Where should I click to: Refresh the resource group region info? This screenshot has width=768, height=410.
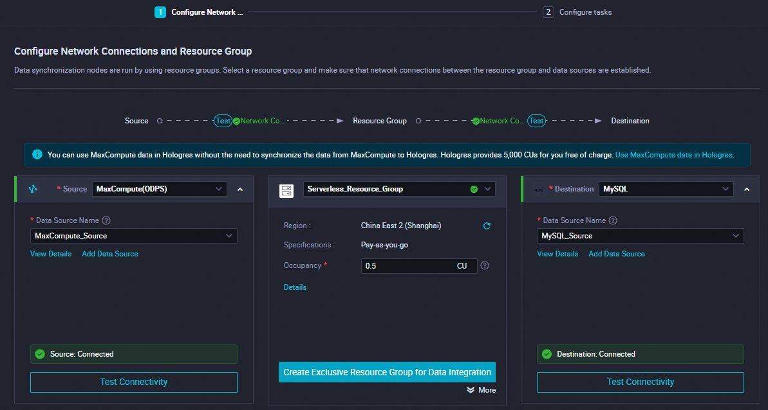pos(487,226)
